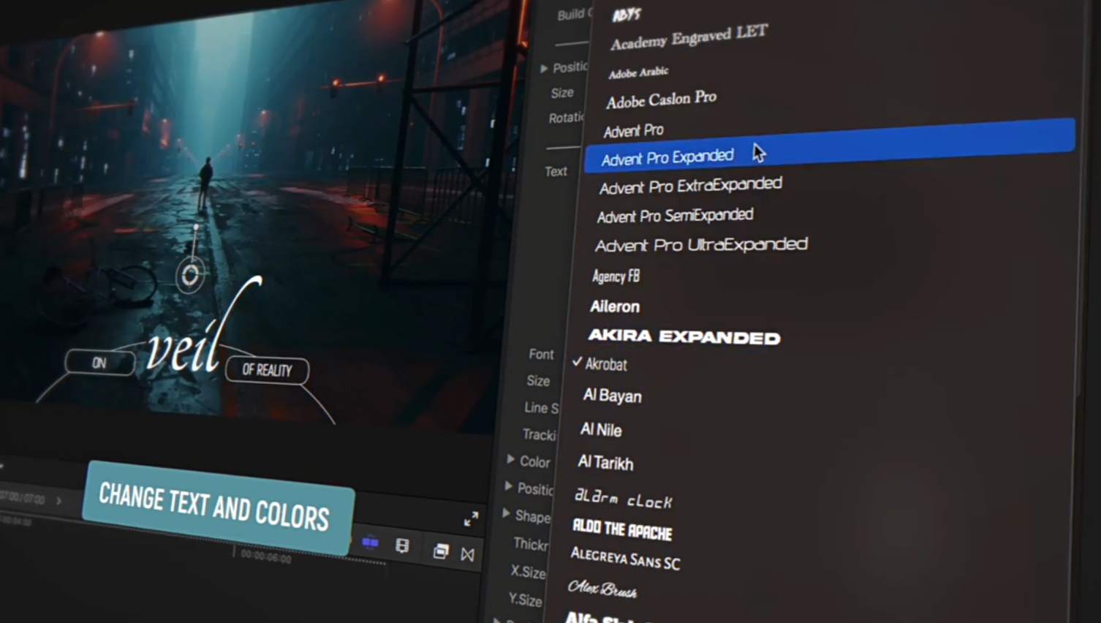This screenshot has height=623, width=1101.
Task: Choose the Aileron font
Action: tap(614, 306)
